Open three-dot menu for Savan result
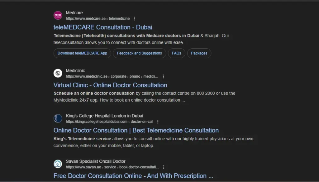Image resolution: width=319 pixels, height=182 pixels. tap(164, 167)
